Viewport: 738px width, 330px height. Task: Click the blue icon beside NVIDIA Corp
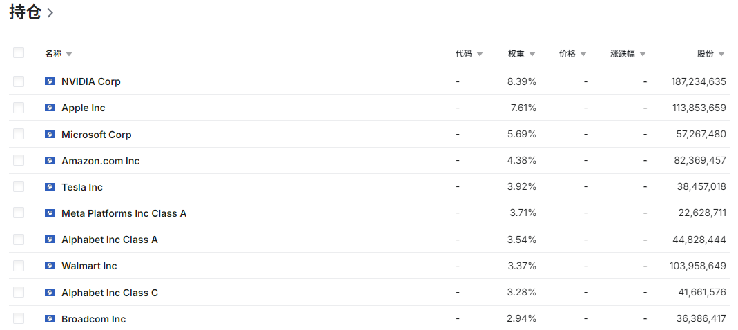point(50,81)
